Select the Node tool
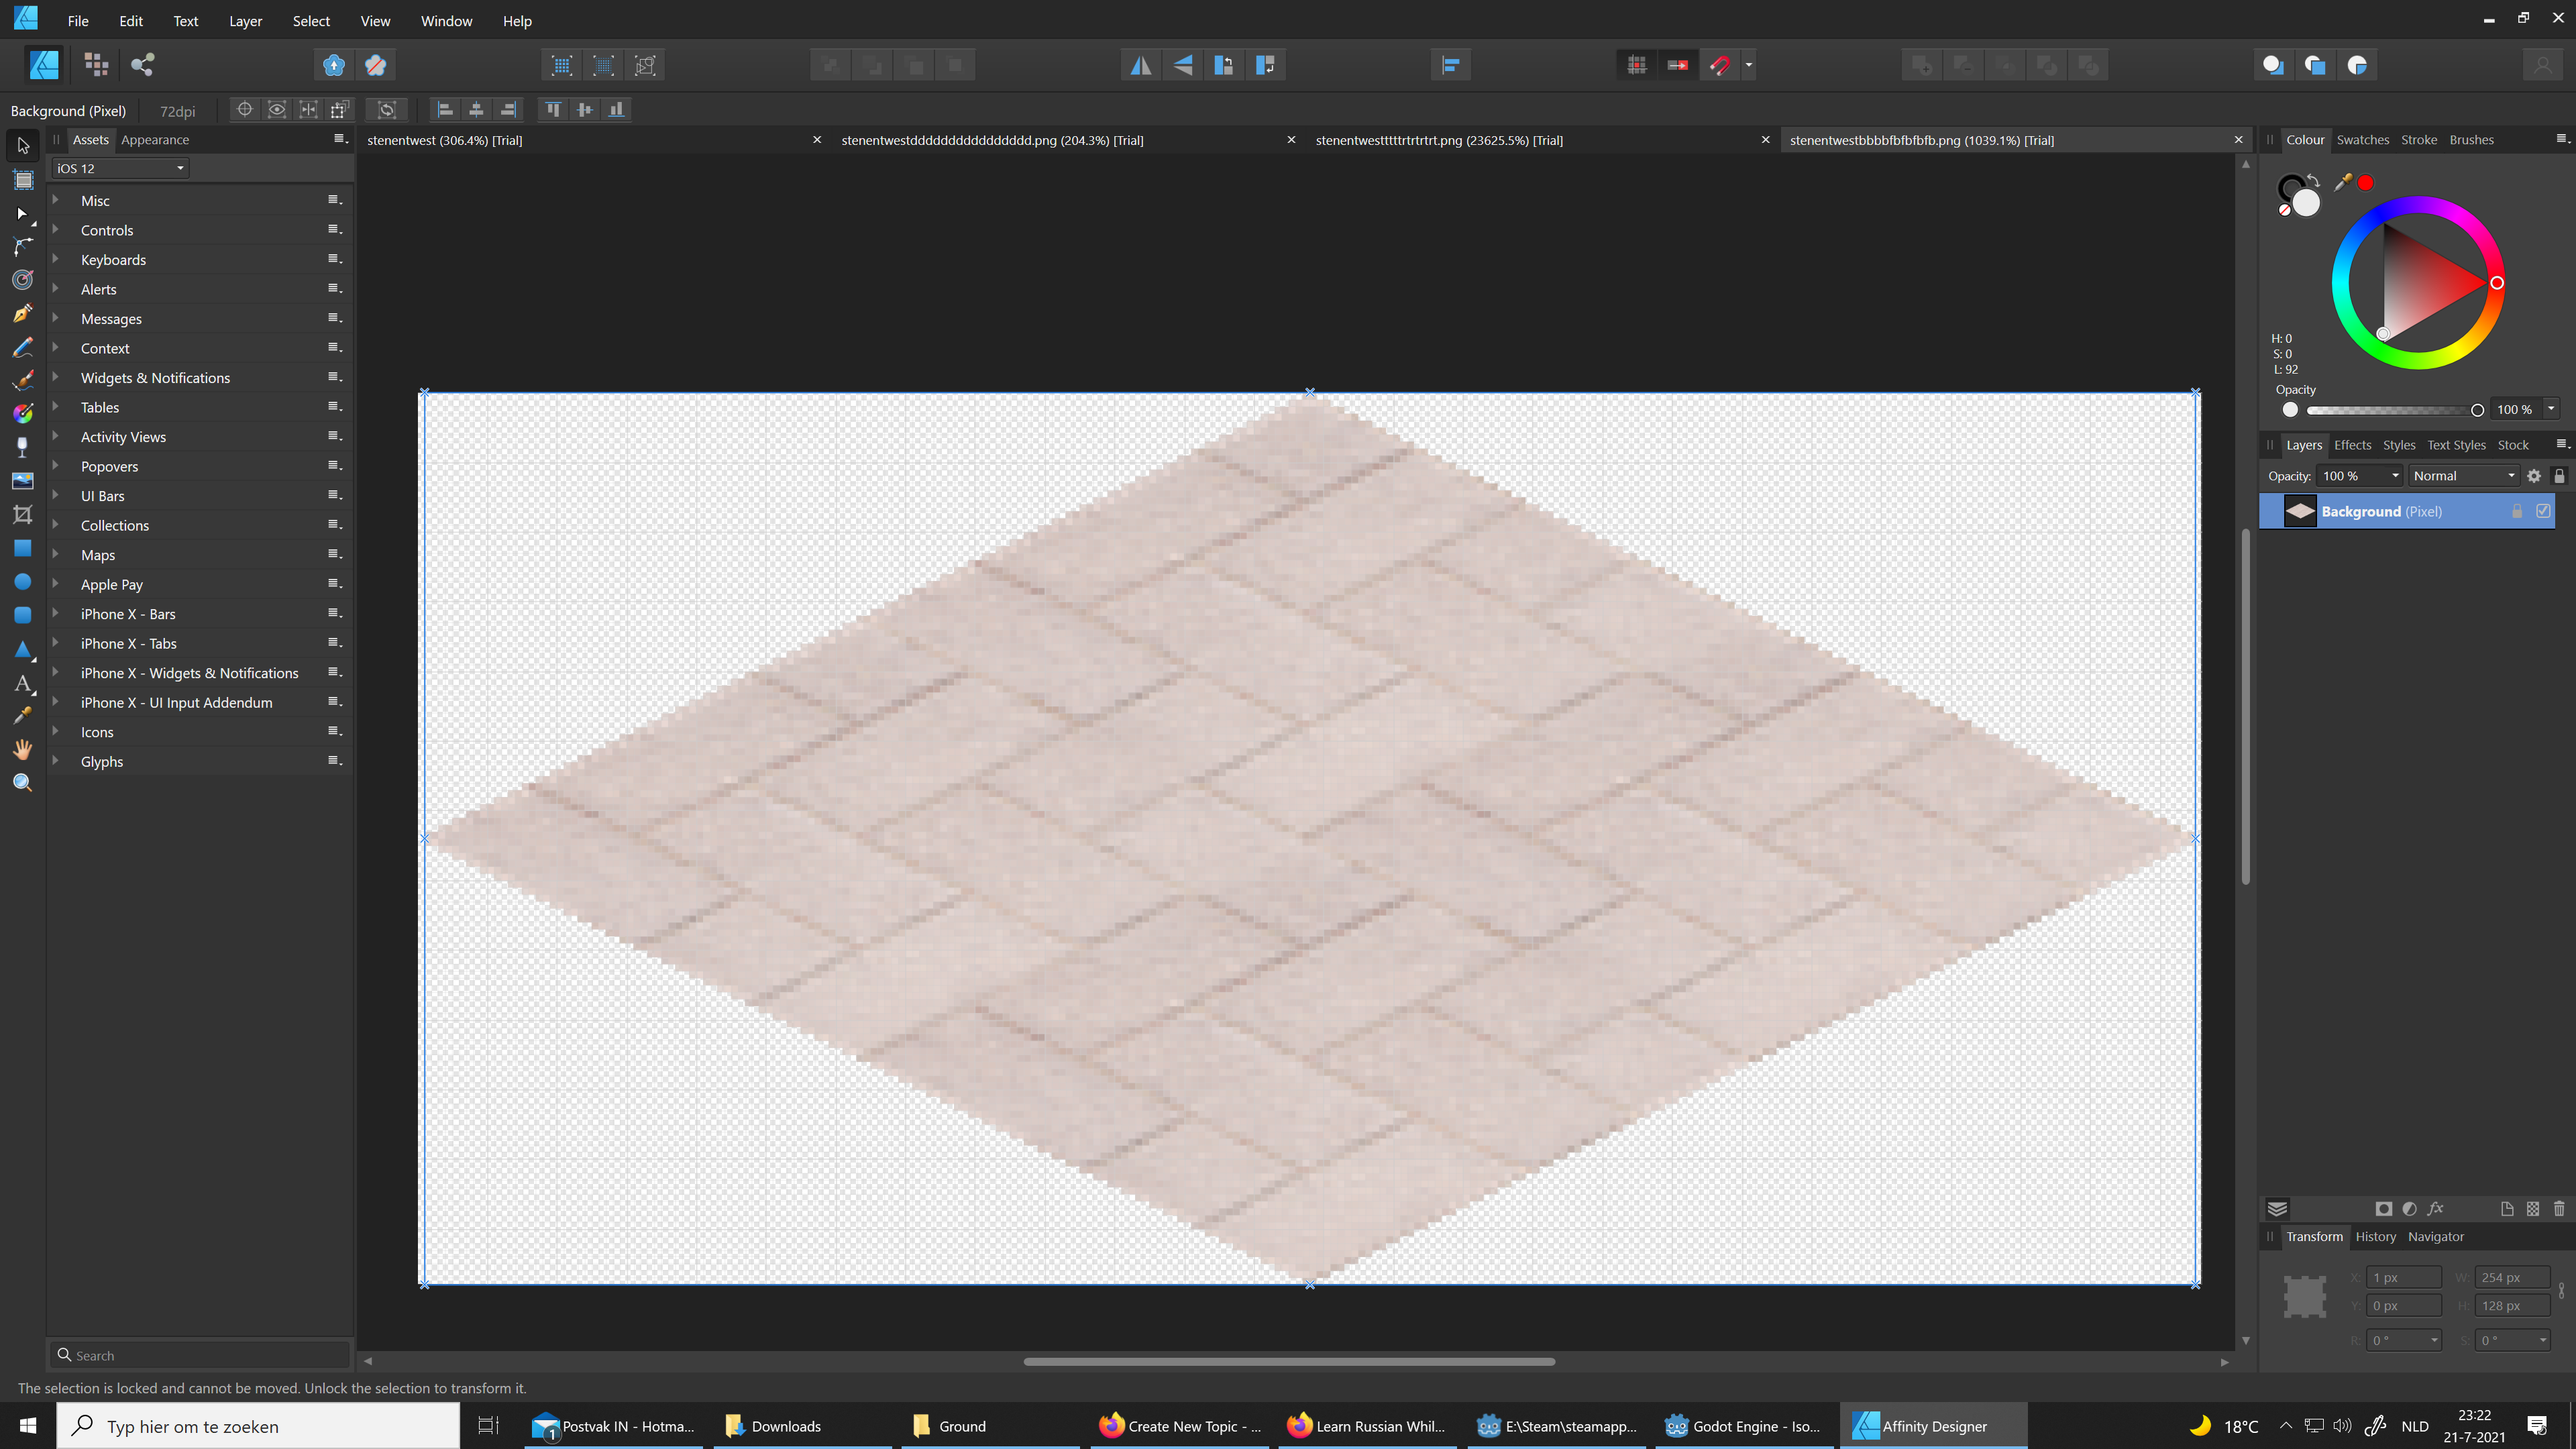This screenshot has height=1449, width=2576. 22,213
